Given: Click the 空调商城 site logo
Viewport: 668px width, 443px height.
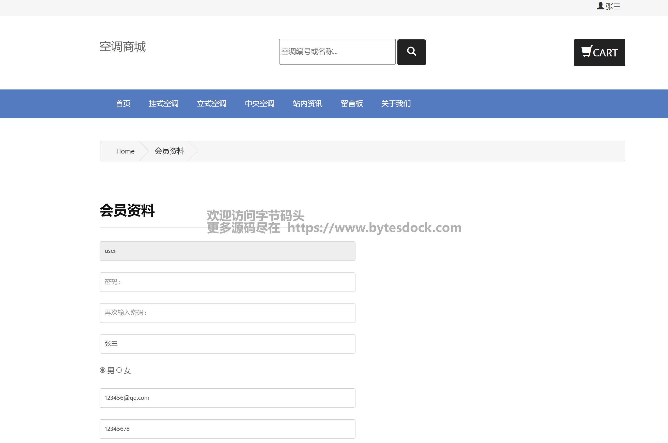Looking at the screenshot, I should [x=122, y=47].
